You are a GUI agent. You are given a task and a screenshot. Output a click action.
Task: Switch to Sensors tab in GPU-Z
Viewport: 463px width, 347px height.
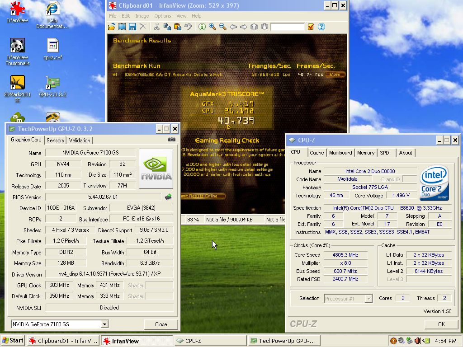pos(55,141)
